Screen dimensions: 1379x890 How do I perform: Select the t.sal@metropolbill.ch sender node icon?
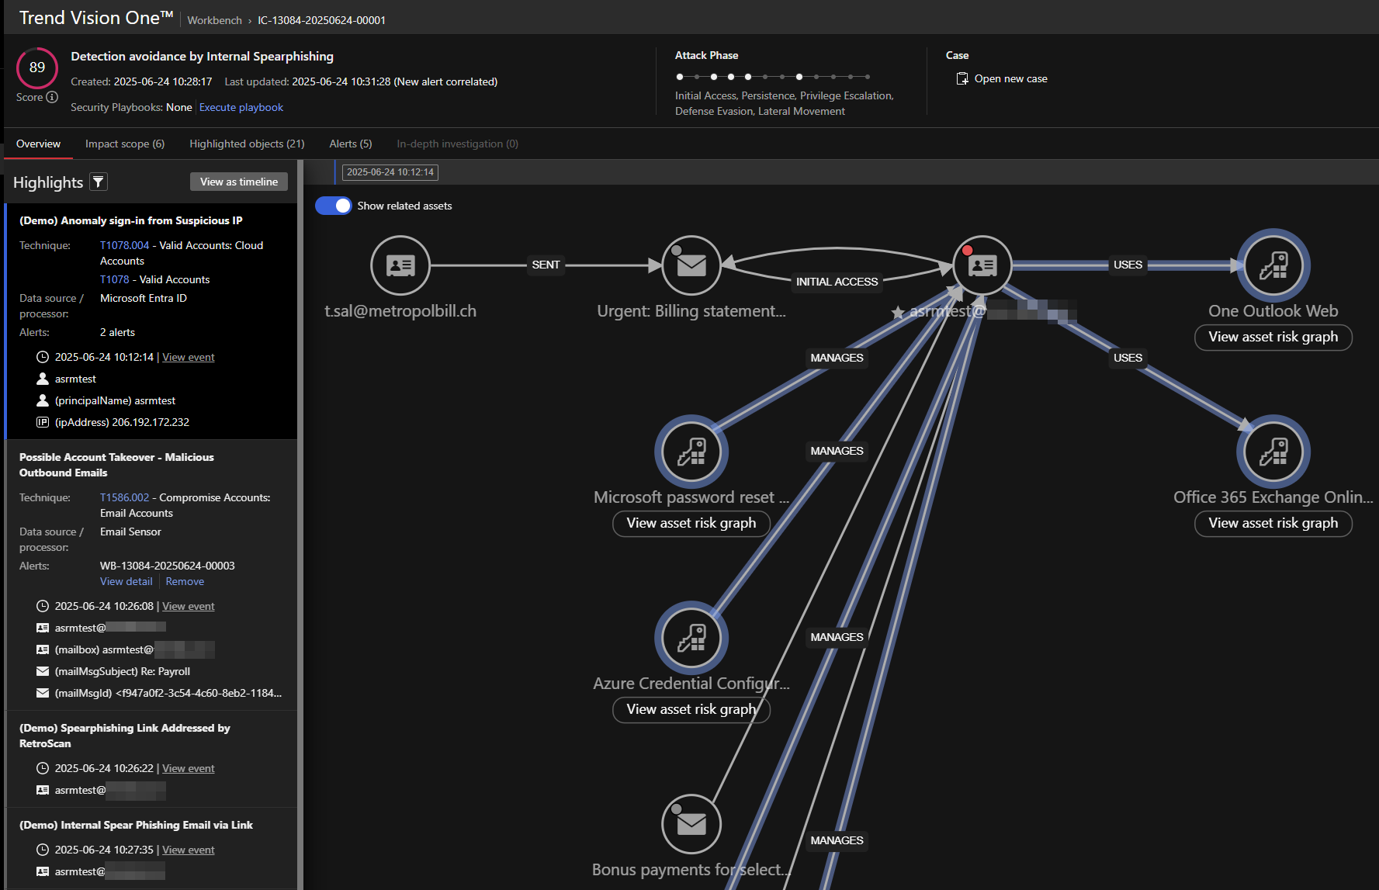click(400, 265)
